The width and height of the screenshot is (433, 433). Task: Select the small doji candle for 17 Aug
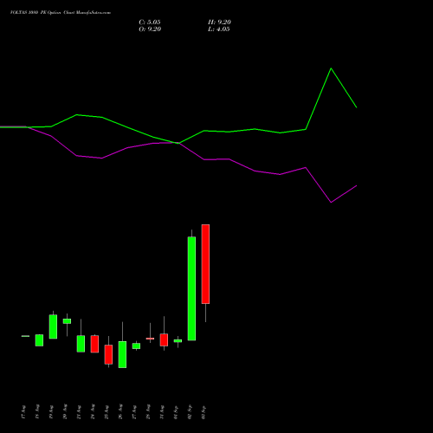pos(25,336)
